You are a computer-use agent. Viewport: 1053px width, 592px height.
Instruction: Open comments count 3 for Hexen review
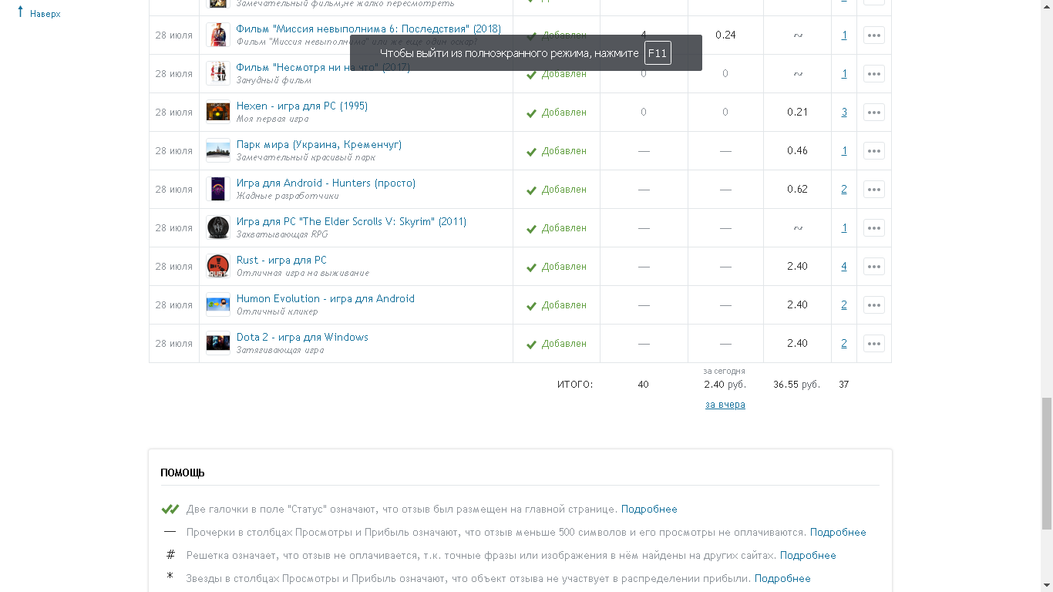point(844,113)
